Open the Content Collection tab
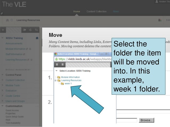Screen dimensions: 170x127 click(96, 11)
